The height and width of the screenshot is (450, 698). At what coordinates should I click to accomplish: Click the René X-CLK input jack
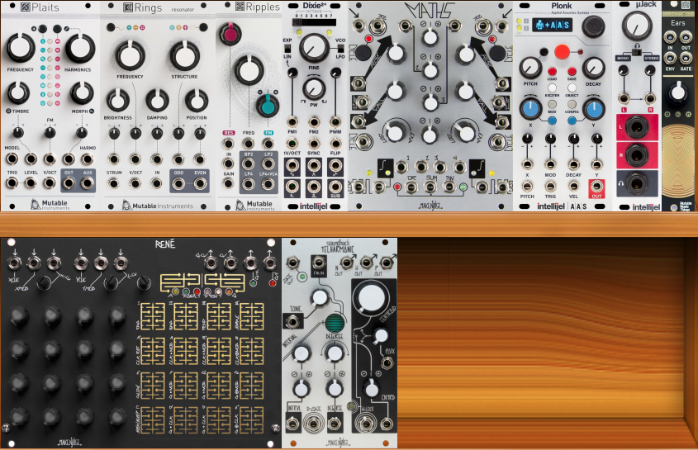pos(14,263)
